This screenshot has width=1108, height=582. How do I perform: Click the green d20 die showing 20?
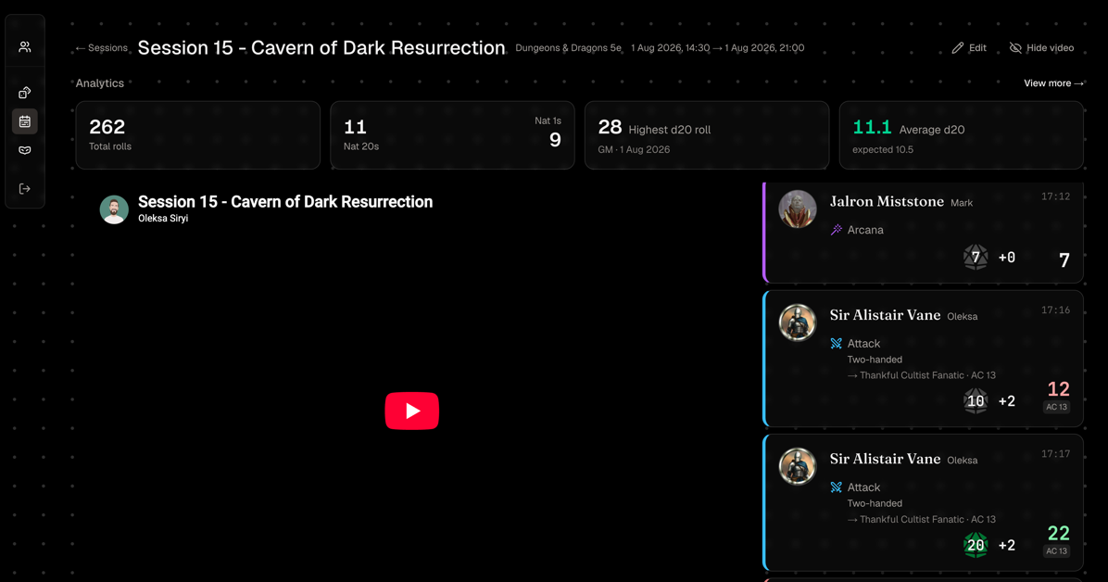(x=976, y=545)
